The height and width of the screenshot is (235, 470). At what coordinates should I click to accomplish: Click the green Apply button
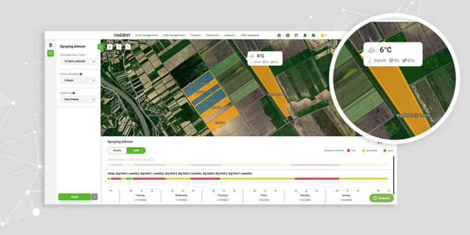click(x=74, y=197)
